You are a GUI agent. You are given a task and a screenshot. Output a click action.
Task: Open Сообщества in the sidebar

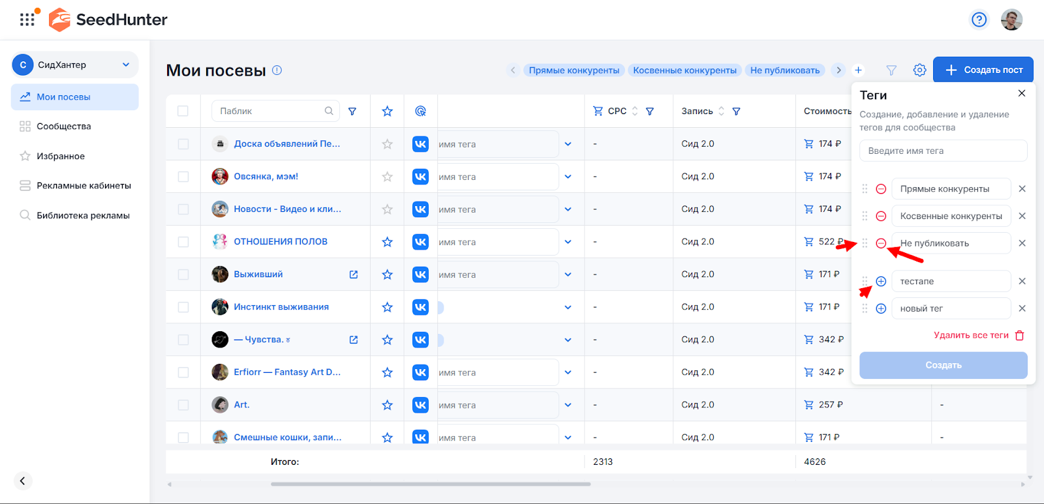(63, 126)
